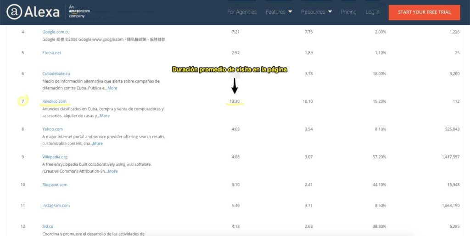This screenshot has height=236, width=470.
Task: Click the Alexa logo icon
Action: pyautogui.click(x=14, y=12)
